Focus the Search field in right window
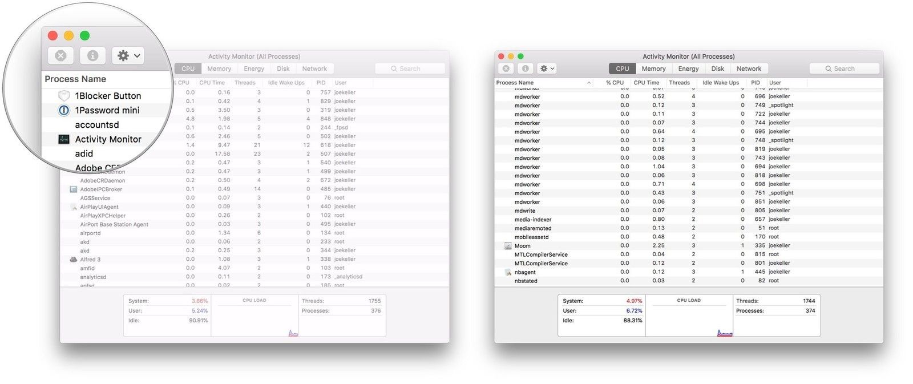This screenshot has width=913, height=384. coord(844,68)
